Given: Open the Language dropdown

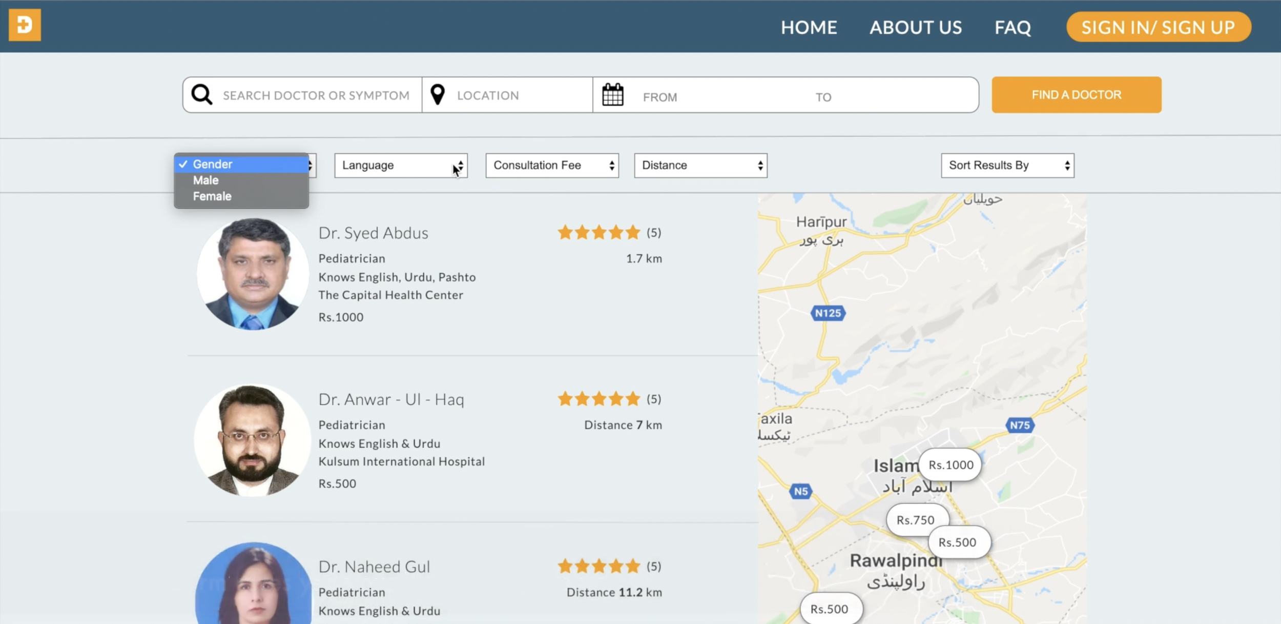Looking at the screenshot, I should (400, 165).
